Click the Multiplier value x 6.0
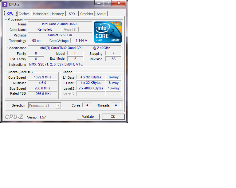This screenshot has width=236, height=188. click(43, 83)
